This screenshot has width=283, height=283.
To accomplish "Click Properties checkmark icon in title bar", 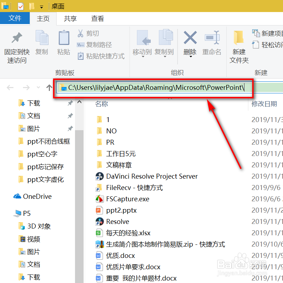I will click(21, 6).
